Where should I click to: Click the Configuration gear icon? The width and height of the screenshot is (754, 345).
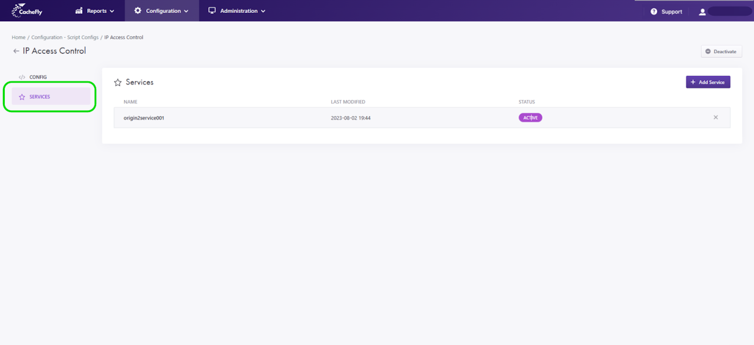138,11
